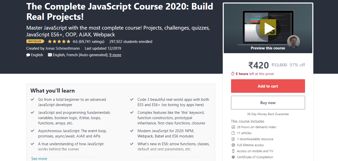Click the star rating icons

(59, 42)
